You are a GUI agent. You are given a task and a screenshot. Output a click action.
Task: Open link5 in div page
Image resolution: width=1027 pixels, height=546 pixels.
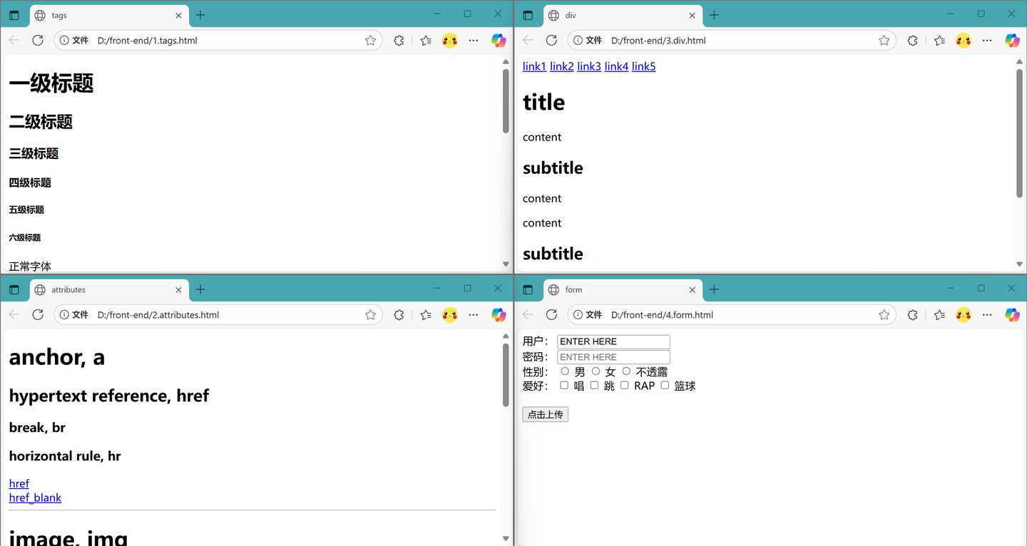[643, 66]
